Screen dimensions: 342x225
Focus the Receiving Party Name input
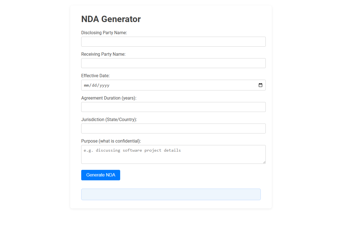(x=173, y=63)
